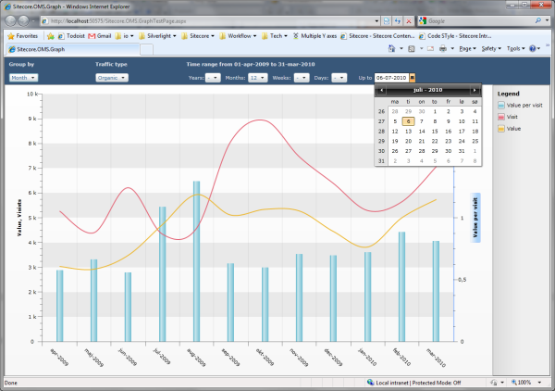Expand the Sitecore favorites folder

pyautogui.click(x=198, y=36)
